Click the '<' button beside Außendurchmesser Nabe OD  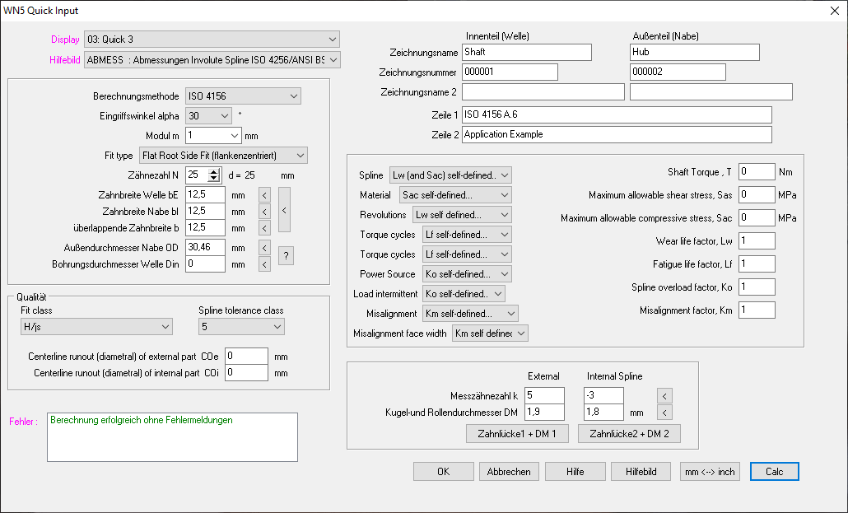(x=264, y=247)
